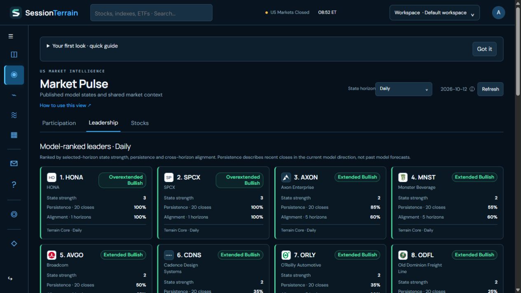Open the small trend-line sidebar icon
The image size is (521, 293).
[14, 95]
